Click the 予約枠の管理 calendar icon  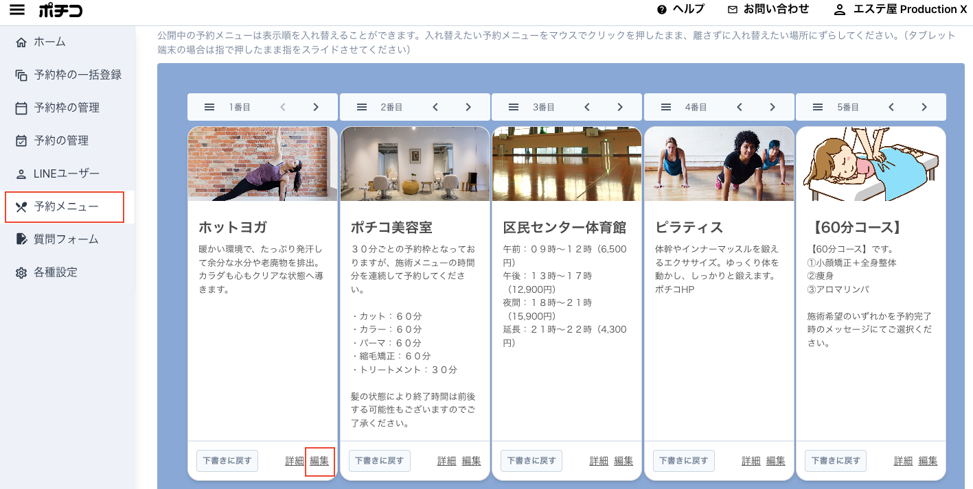click(21, 108)
